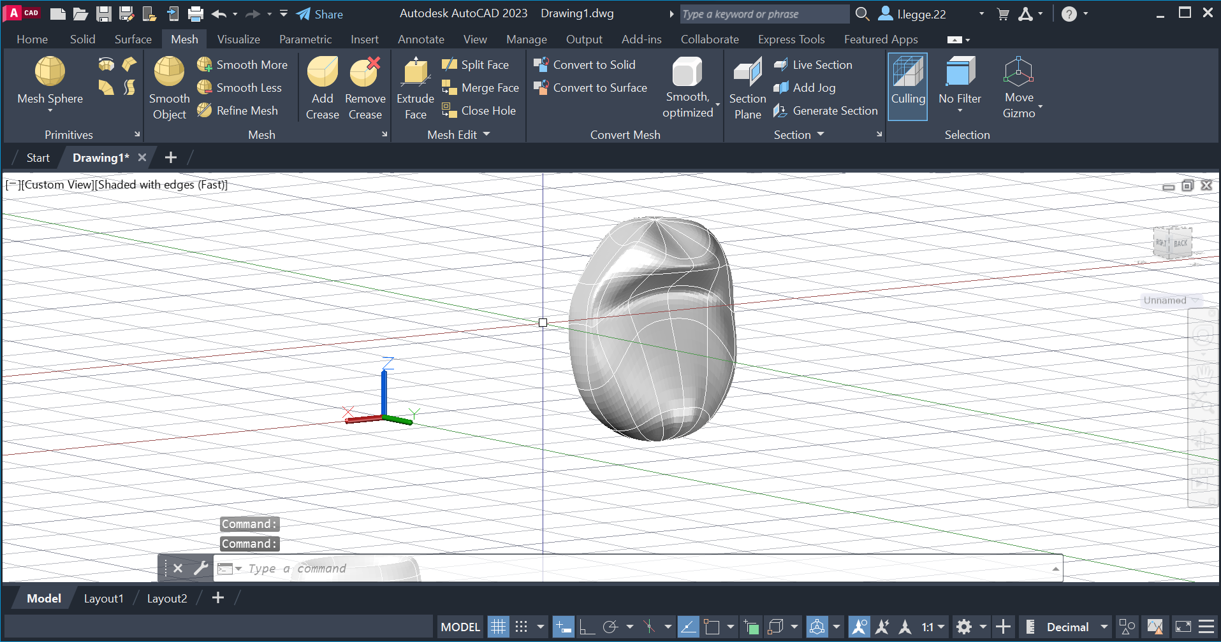
Task: Click the Extrude Face tool
Action: (416, 88)
